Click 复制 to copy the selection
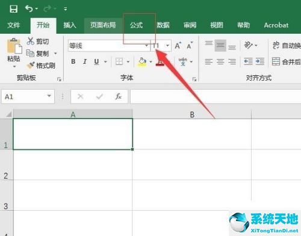Image resolution: width=301 pixels, height=236 pixels. (x=38, y=54)
